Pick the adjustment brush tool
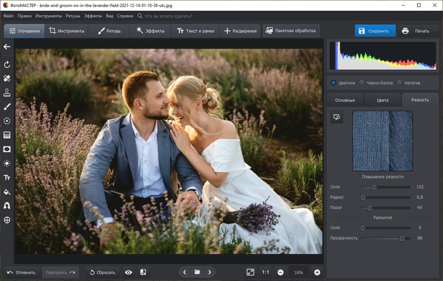 point(7,107)
